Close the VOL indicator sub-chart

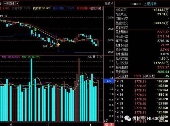coord(101,57)
